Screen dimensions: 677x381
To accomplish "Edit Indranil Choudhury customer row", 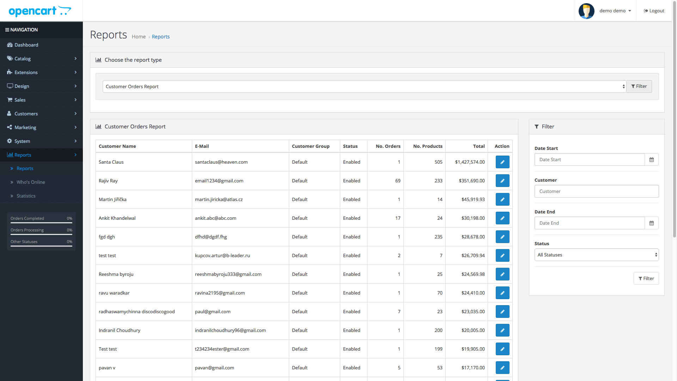I will [502, 330].
